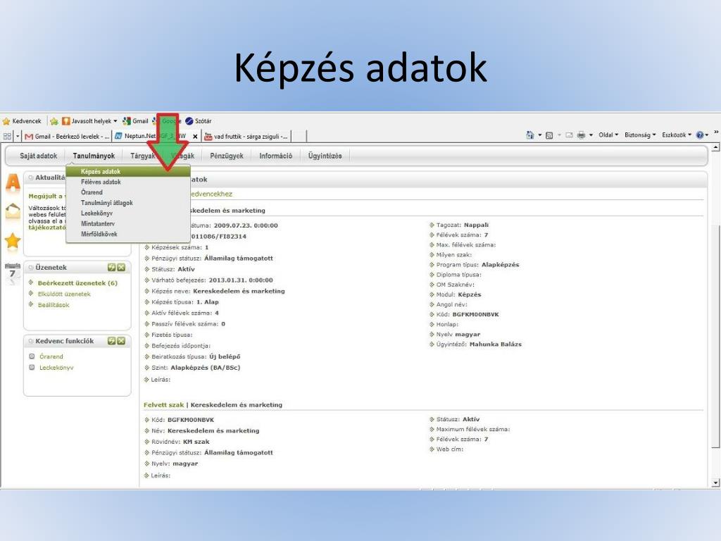This screenshot has height=541, width=721.
Task: Click the Kedvencek star icon in browser bar
Action: (6, 121)
